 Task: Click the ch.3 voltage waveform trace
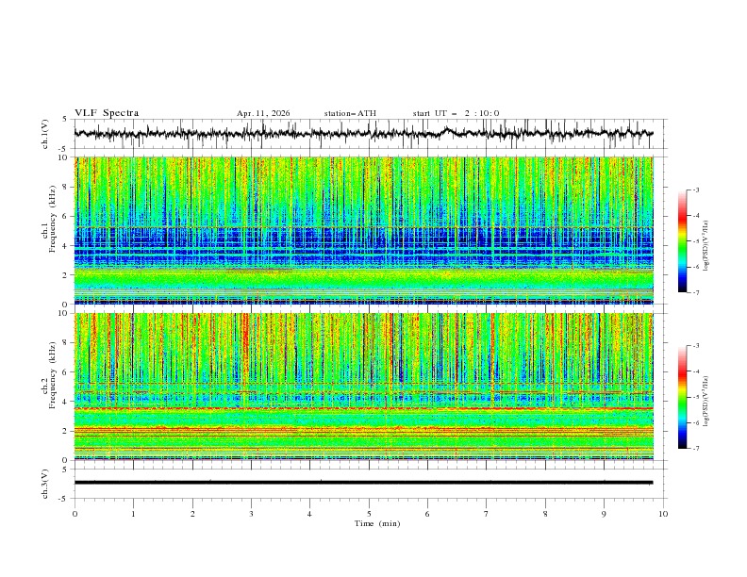[363, 483]
